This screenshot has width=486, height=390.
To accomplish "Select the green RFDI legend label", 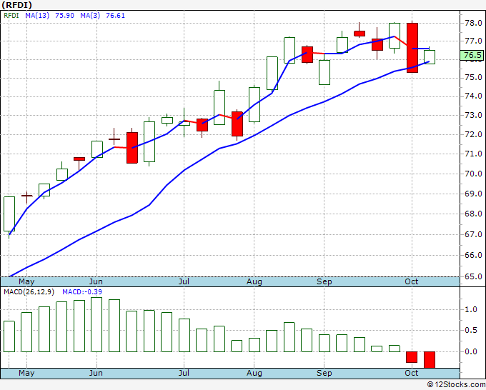I will [11, 16].
